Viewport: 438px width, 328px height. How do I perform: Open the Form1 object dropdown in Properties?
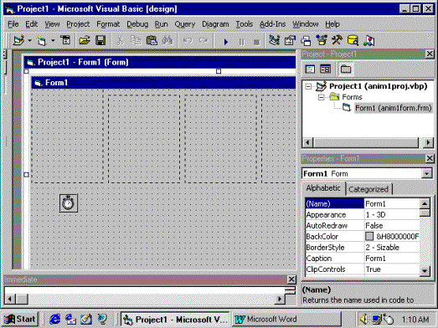coord(426,174)
